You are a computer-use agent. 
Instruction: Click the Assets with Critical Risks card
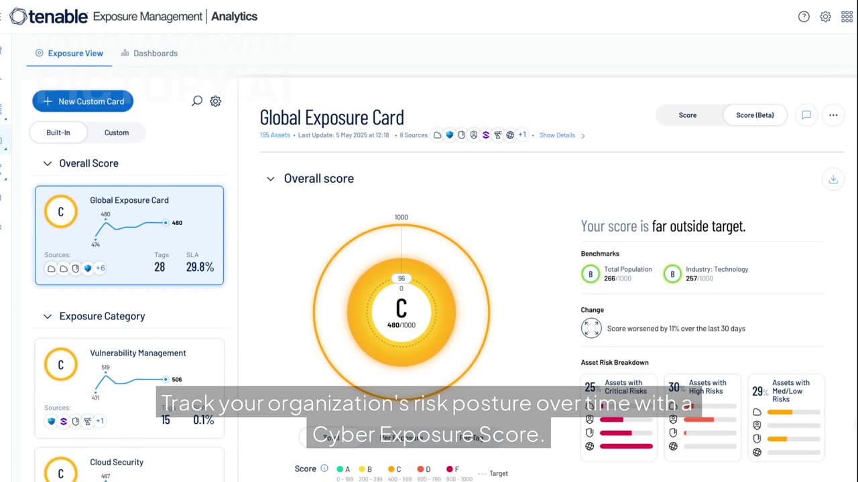tap(620, 417)
